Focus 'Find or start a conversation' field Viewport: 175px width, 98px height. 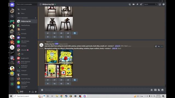(x=27, y=4)
